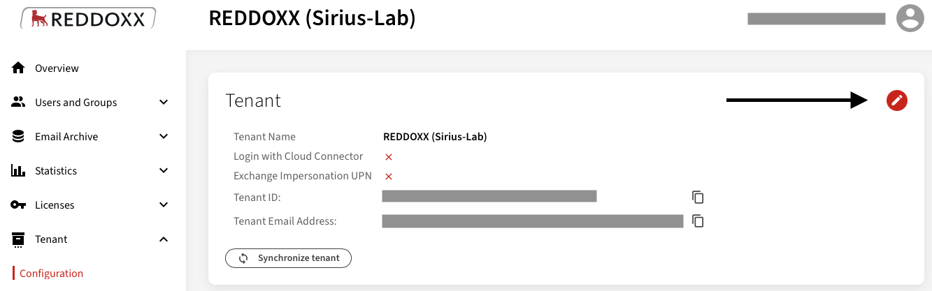
Task: Click the REDDOXX logo
Action: [x=88, y=19]
